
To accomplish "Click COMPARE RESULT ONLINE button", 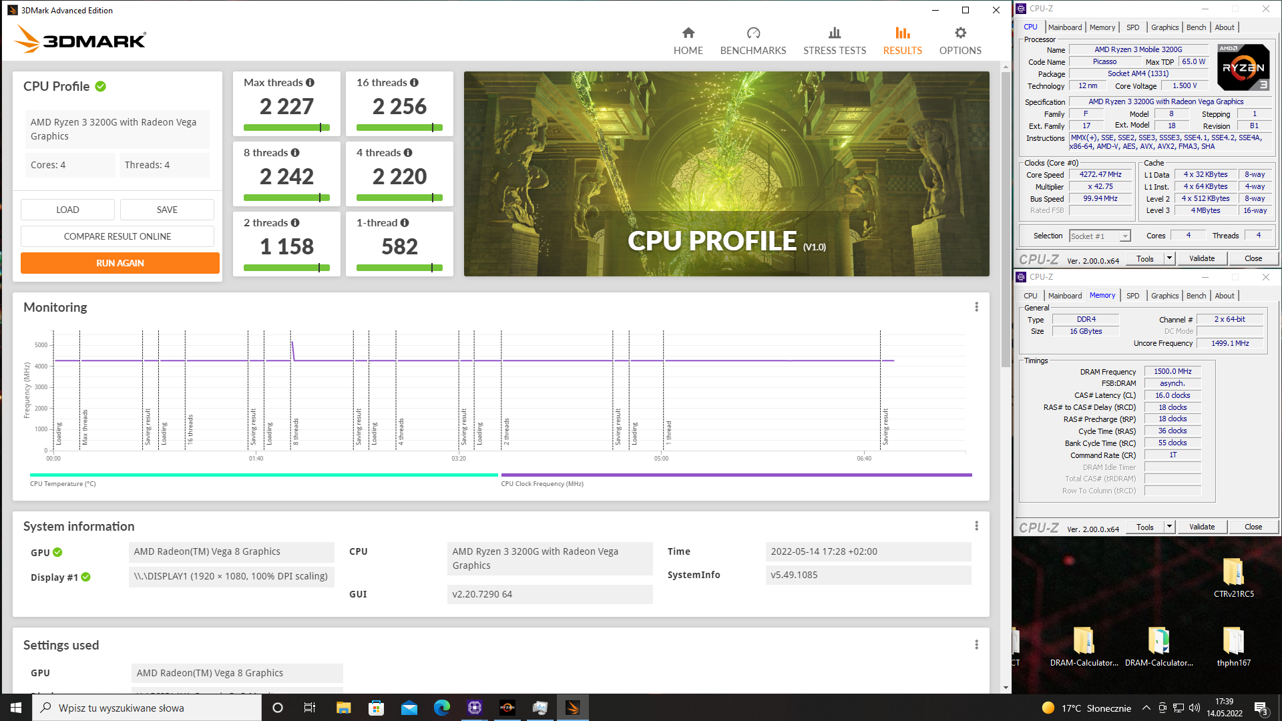I will click(118, 236).
